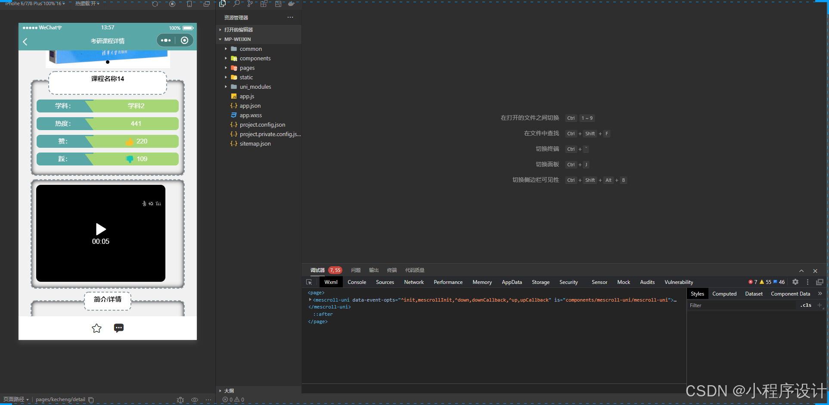Click the simulator refresh icon
This screenshot has width=829, height=405.
tap(155, 4)
